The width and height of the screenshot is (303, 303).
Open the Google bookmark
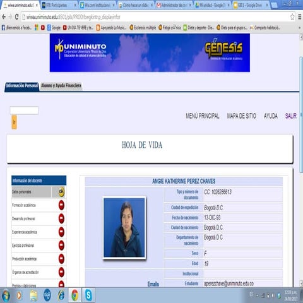tap(54, 28)
